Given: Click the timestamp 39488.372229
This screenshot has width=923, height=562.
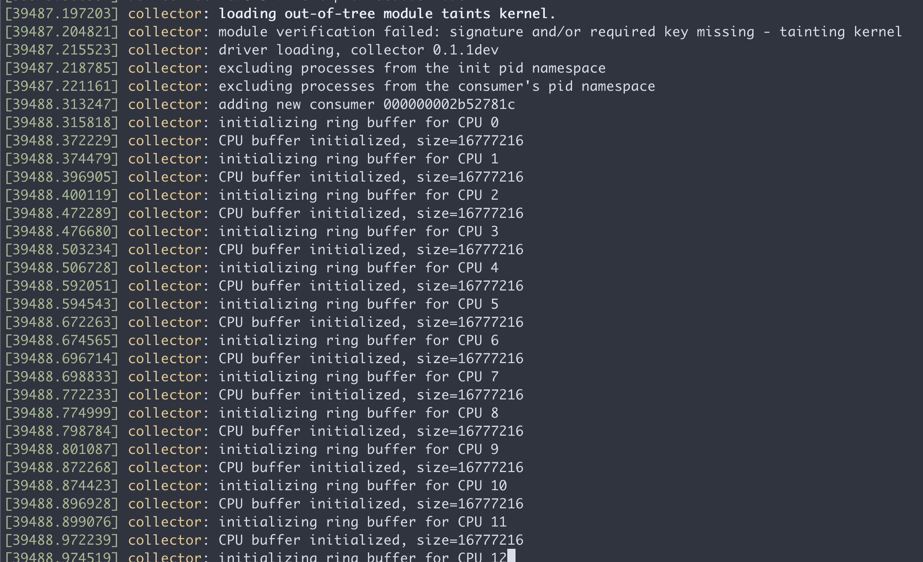Looking at the screenshot, I should coord(62,141).
